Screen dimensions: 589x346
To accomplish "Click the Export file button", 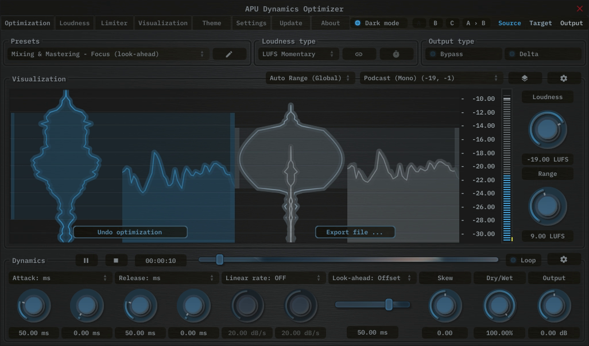I will click(355, 232).
